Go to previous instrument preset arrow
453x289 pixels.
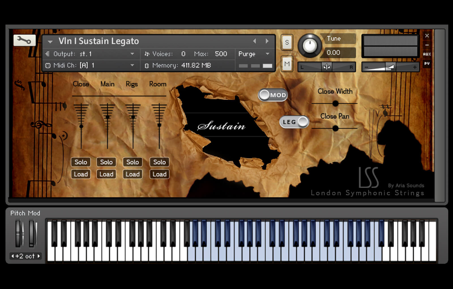(x=254, y=41)
